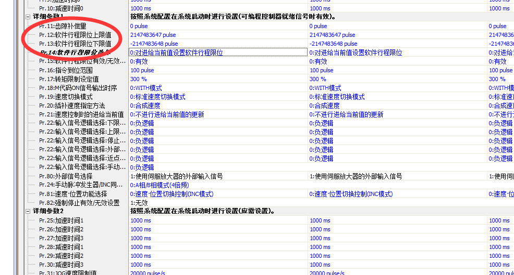Collapse the 详细参数1 group
This screenshot has height=275, width=514.
pos(28,17)
